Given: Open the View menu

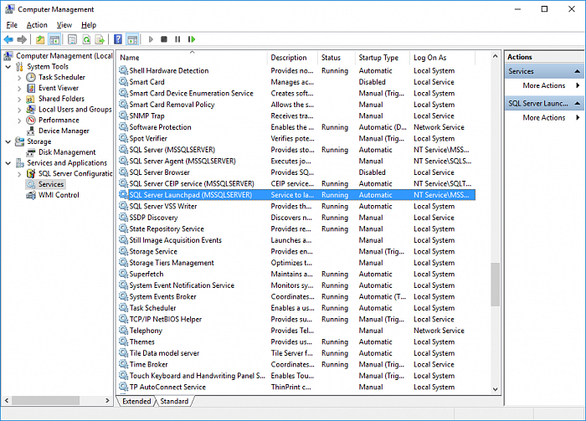Looking at the screenshot, I should click(64, 25).
